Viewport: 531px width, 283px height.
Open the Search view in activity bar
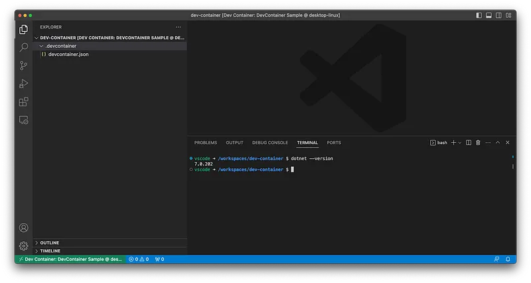tap(24, 48)
